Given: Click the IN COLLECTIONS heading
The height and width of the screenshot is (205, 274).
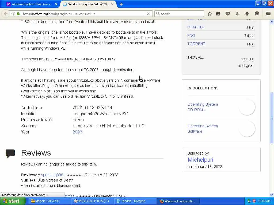Looking at the screenshot, I should click(x=203, y=88).
